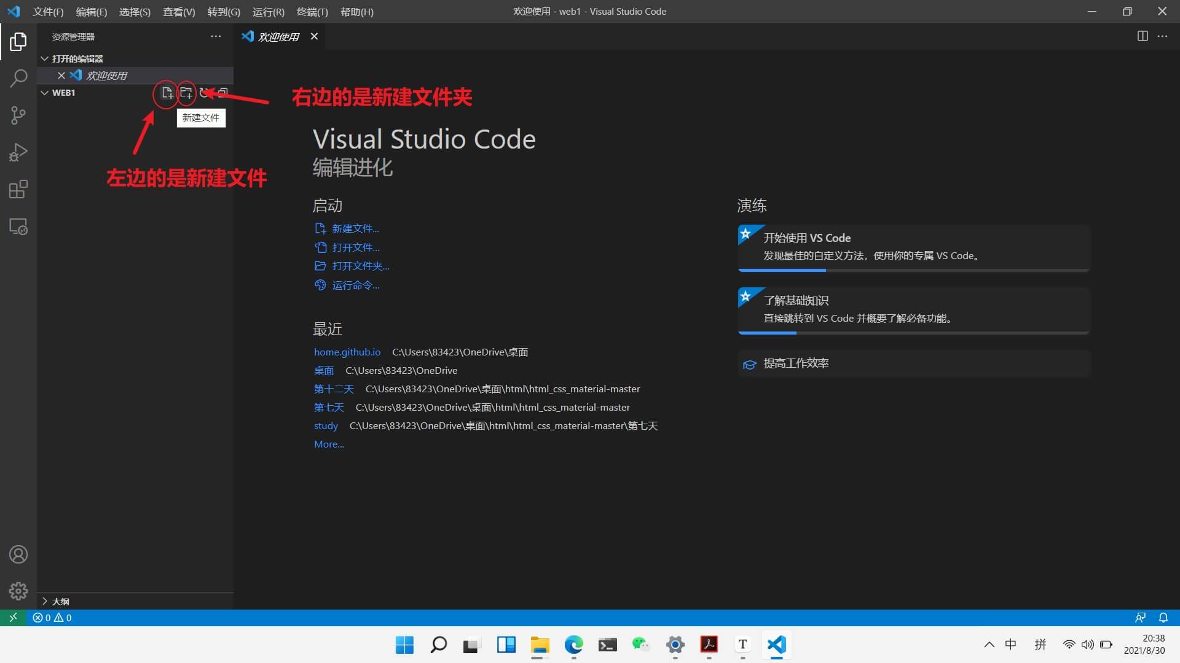Open the Explorer view in activity bar
This screenshot has height=663, width=1180.
click(x=18, y=42)
